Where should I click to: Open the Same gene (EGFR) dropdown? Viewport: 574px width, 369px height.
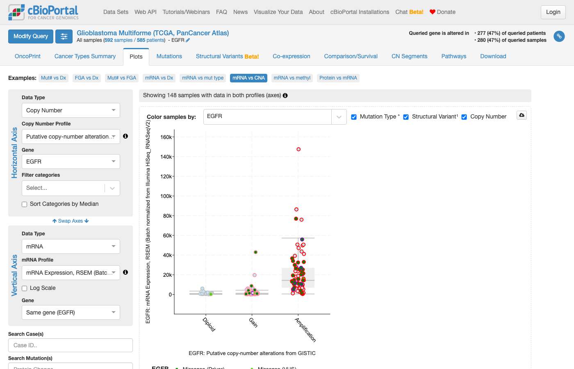coord(71,312)
